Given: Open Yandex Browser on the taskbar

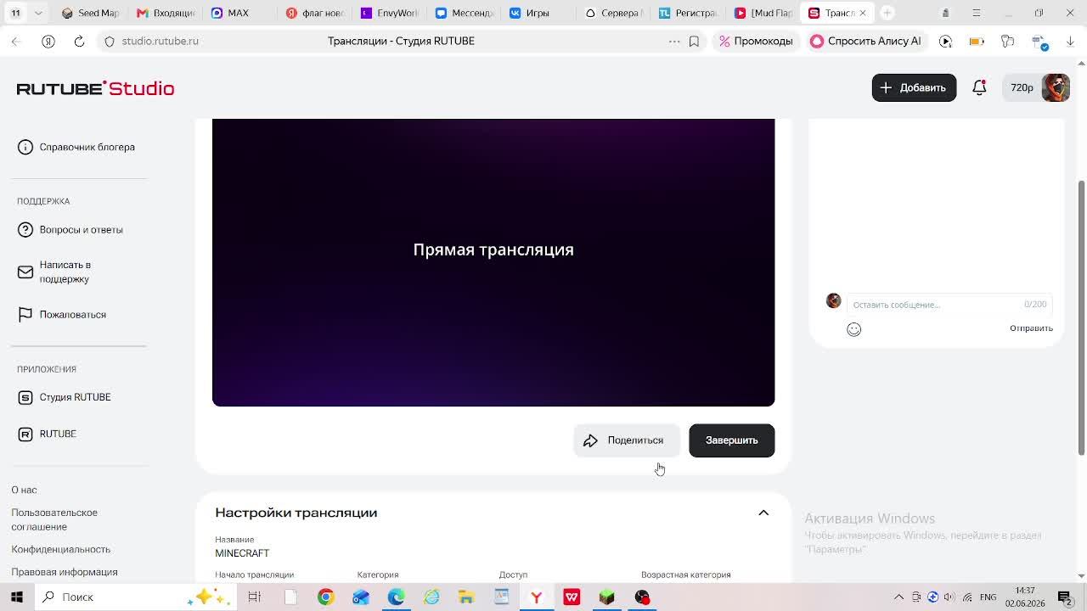Looking at the screenshot, I should point(536,597).
